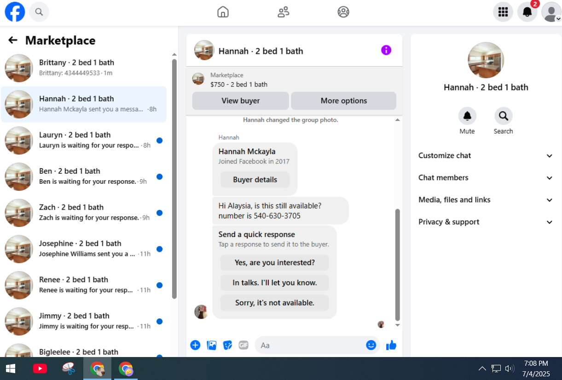Send quick reply "Yes, are you interested?"
The image size is (562, 380).
point(275,263)
